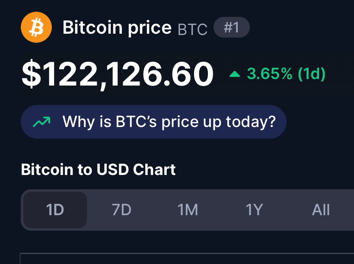Select the 1D chart range tab
Image resolution: width=354 pixels, height=264 pixels.
(x=55, y=210)
